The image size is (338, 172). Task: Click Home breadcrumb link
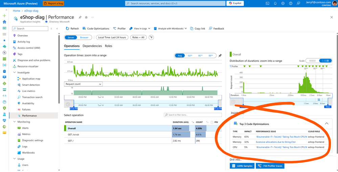[x=16, y=11]
